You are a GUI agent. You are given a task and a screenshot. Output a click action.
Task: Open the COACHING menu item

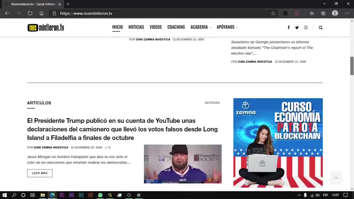click(176, 27)
